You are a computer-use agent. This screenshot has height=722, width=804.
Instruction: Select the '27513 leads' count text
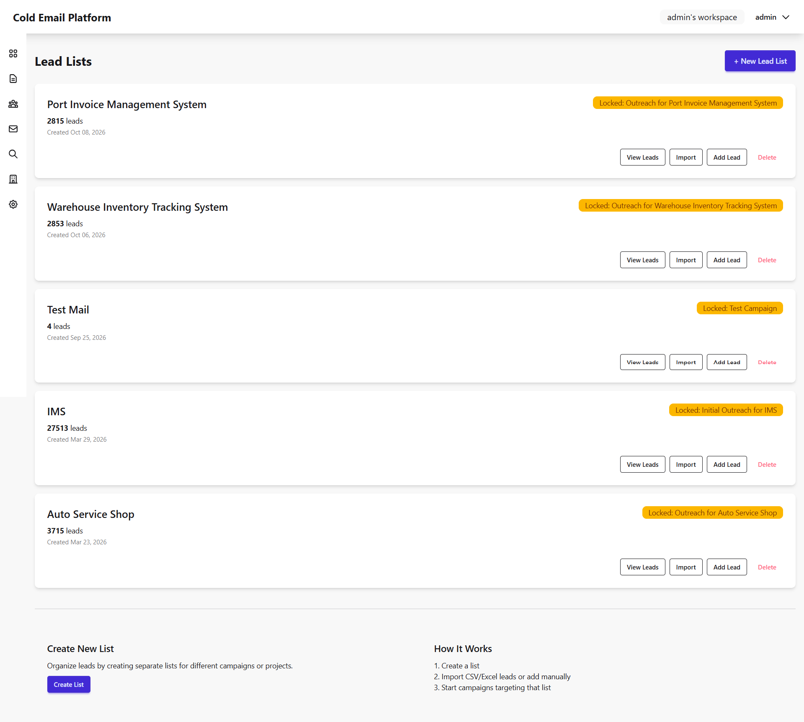click(67, 428)
